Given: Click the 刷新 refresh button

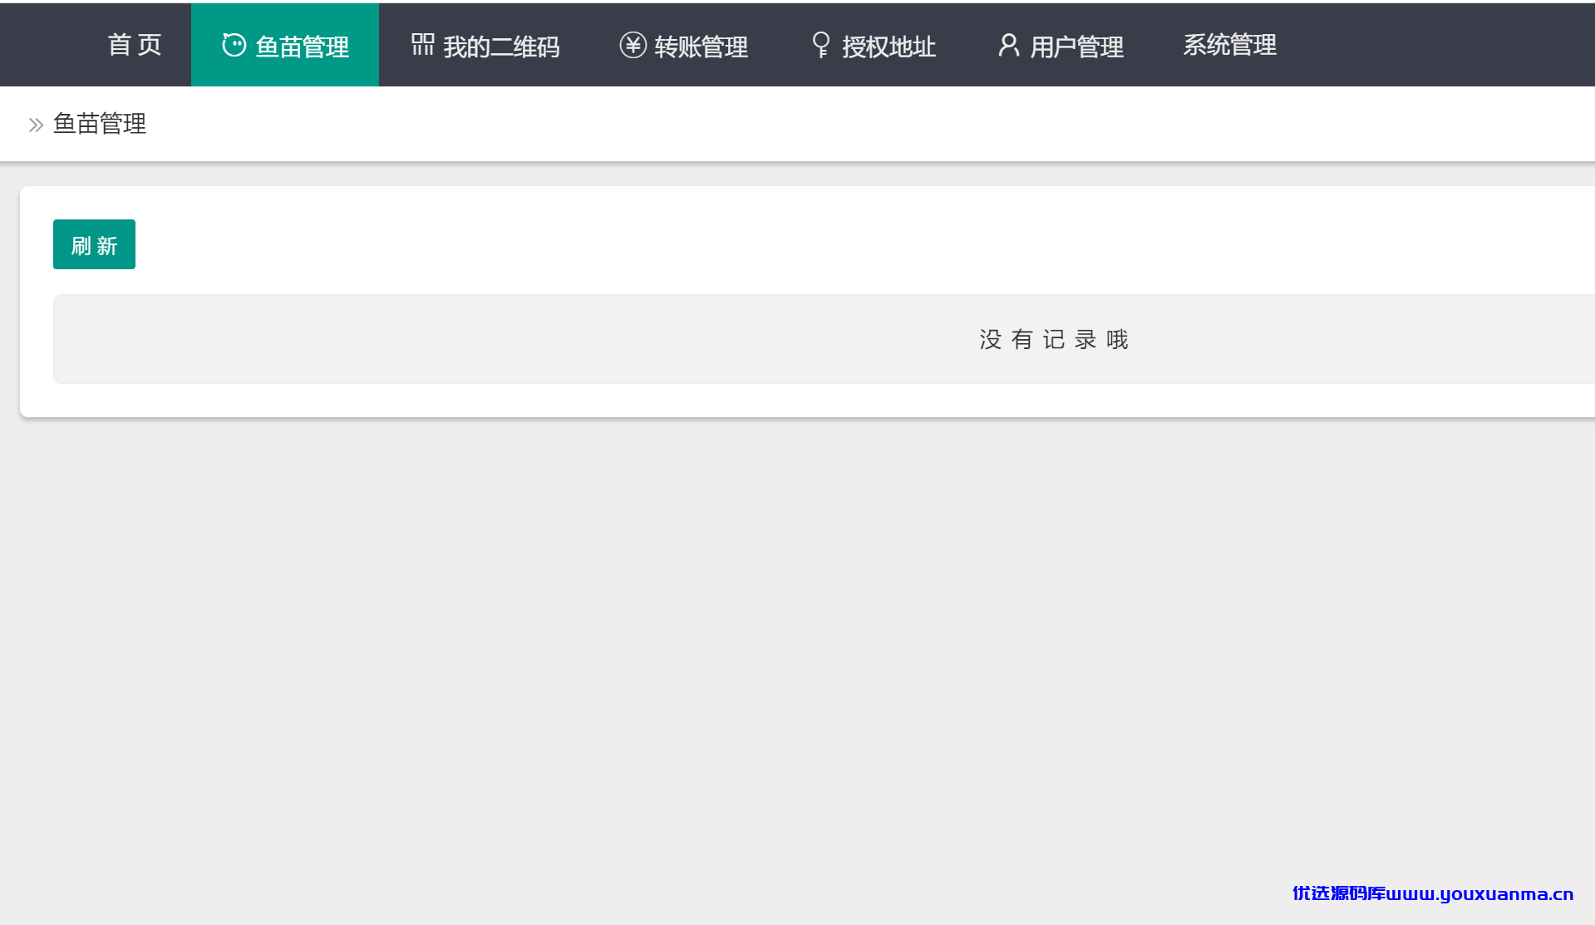Looking at the screenshot, I should coord(94,244).
